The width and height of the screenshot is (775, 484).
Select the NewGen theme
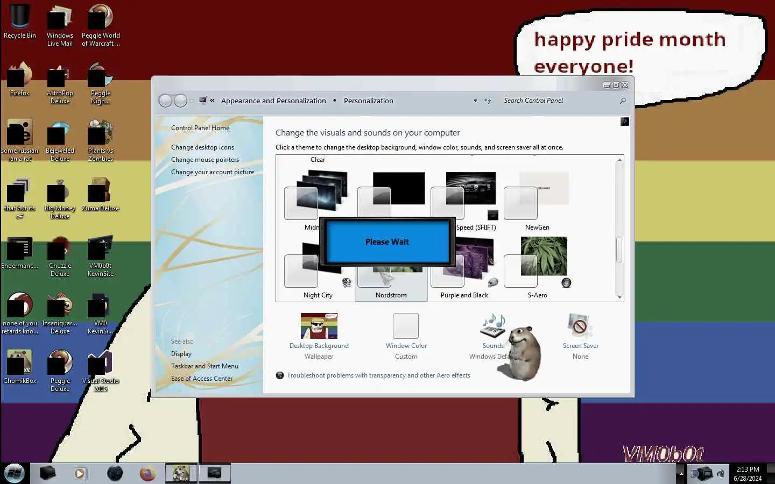tap(537, 201)
